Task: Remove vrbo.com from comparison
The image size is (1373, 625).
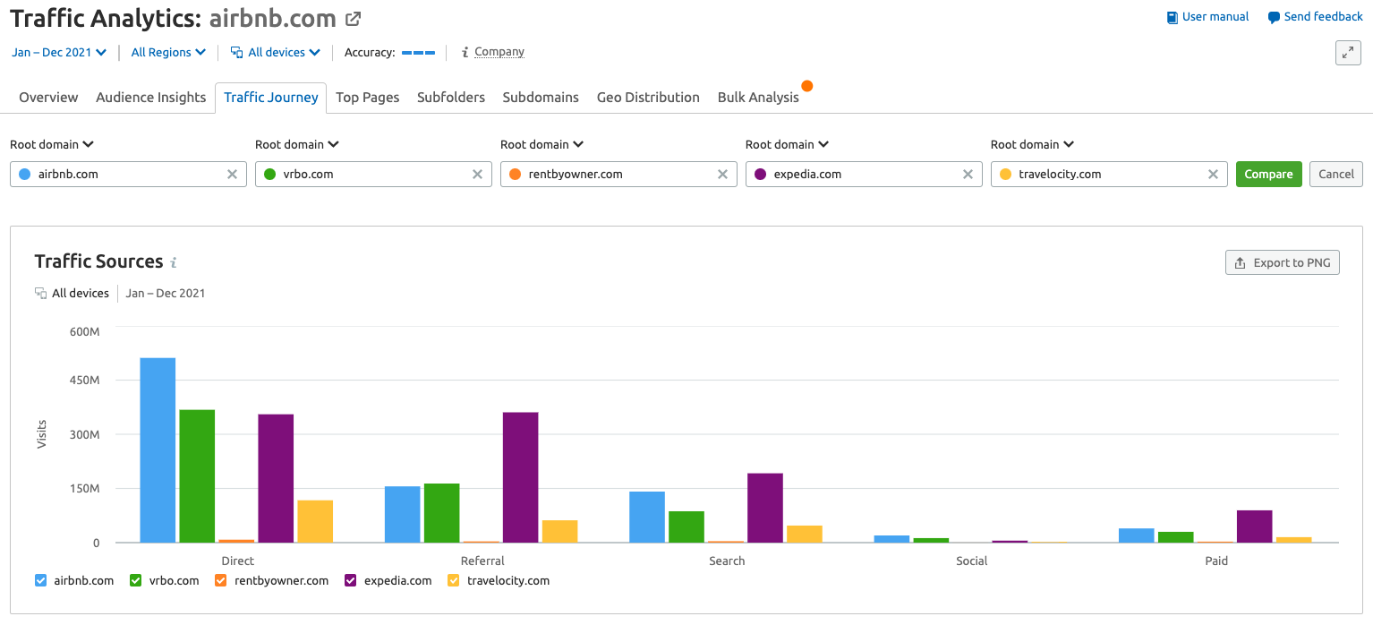Action: pos(477,175)
